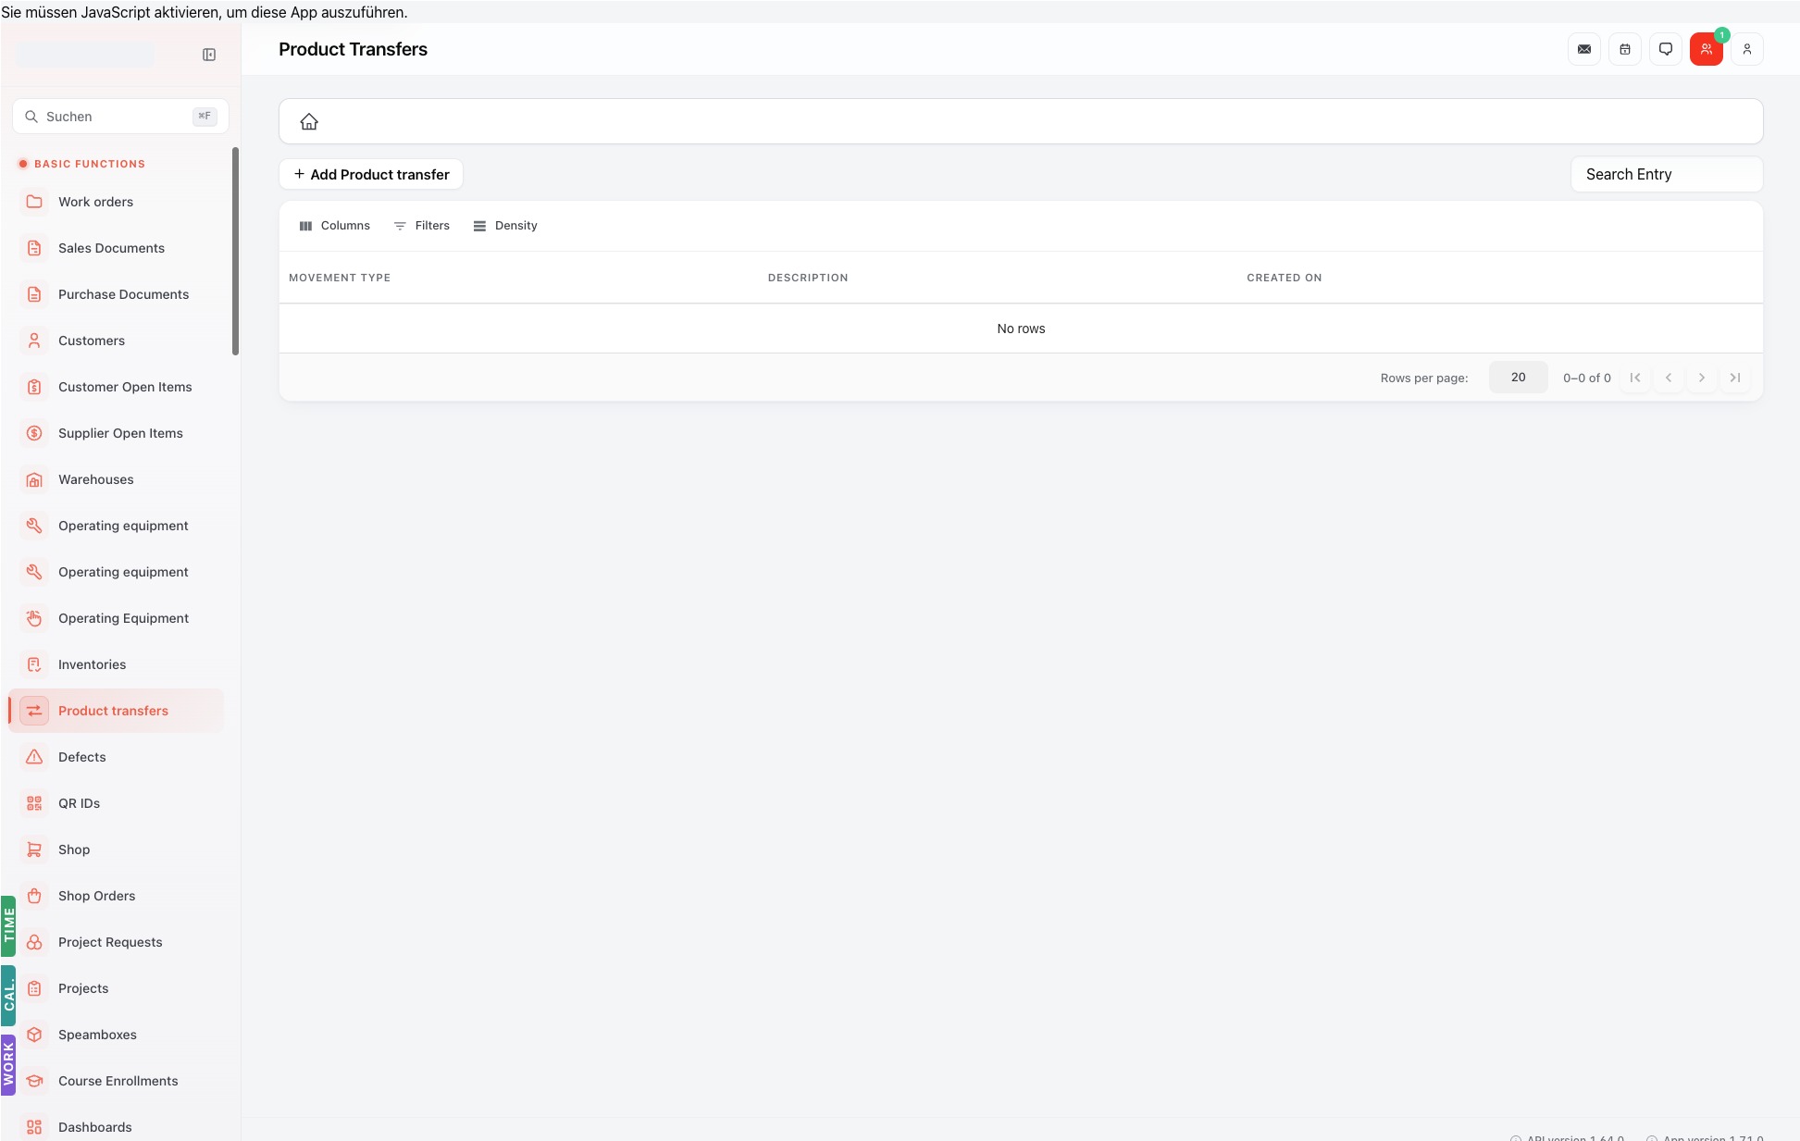The width and height of the screenshot is (1800, 1141).
Task: Click the Sales Documents icon
Action: 34,248
